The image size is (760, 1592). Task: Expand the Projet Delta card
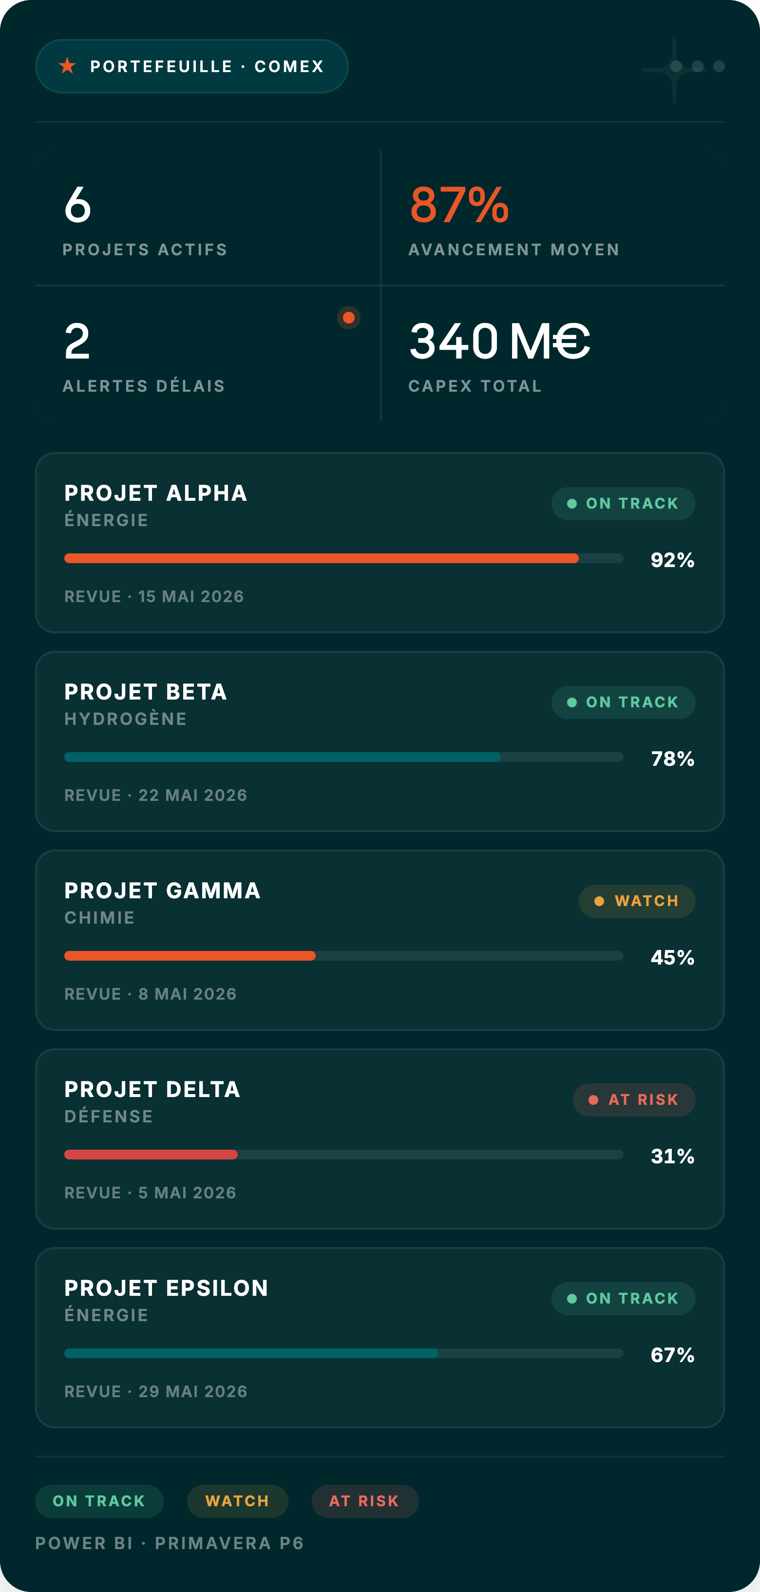coord(380,1139)
